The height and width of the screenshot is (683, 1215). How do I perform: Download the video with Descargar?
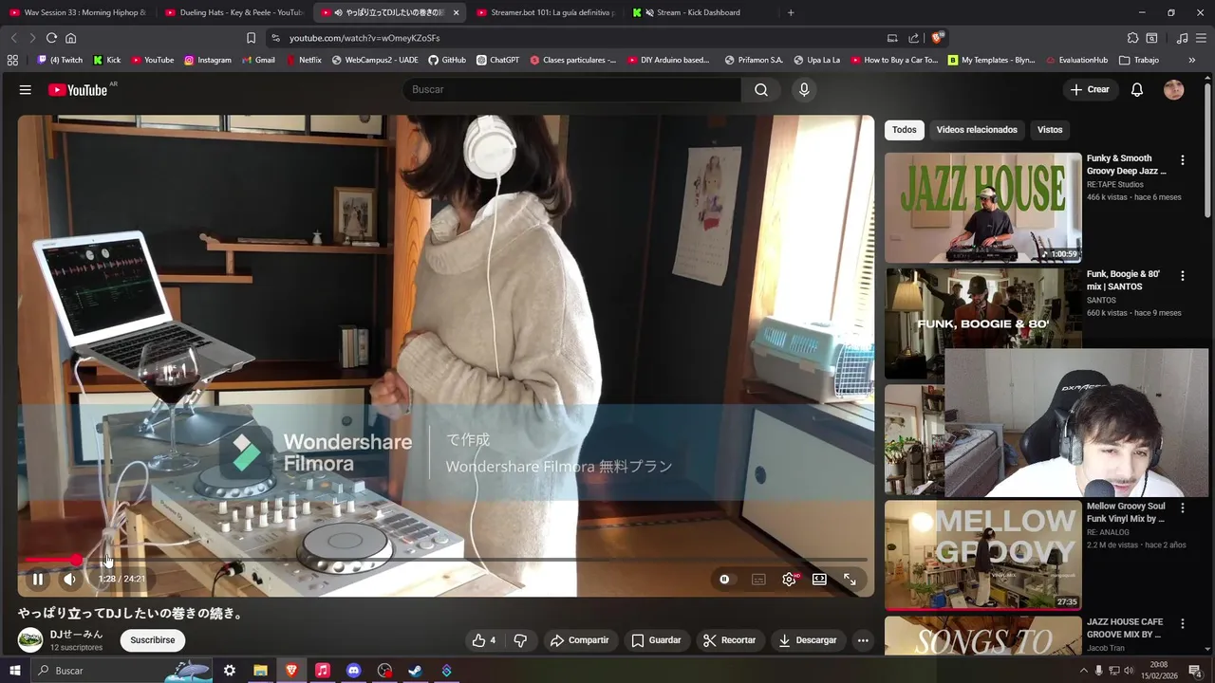click(x=808, y=640)
